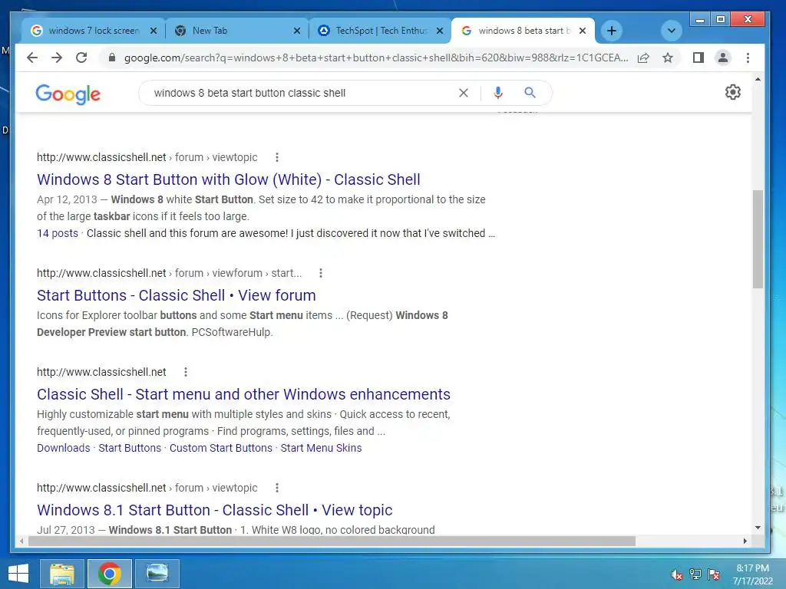Open Windows 8 Start Button with Glow result
Viewport: 786px width, 589px height.
coord(229,179)
